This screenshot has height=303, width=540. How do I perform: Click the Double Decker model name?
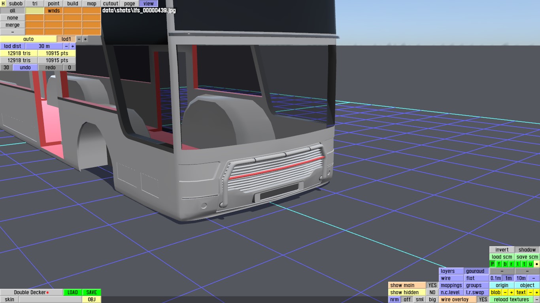pos(32,292)
